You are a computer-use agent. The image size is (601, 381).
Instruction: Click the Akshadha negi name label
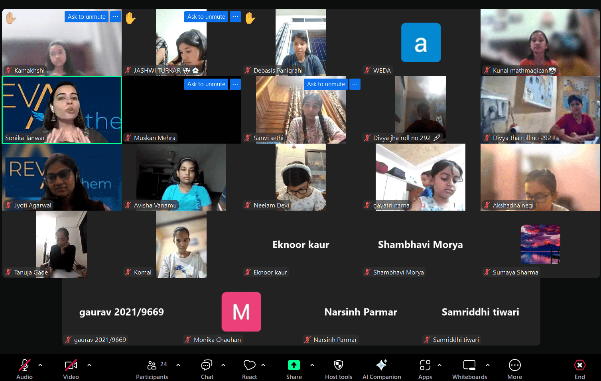tap(513, 205)
